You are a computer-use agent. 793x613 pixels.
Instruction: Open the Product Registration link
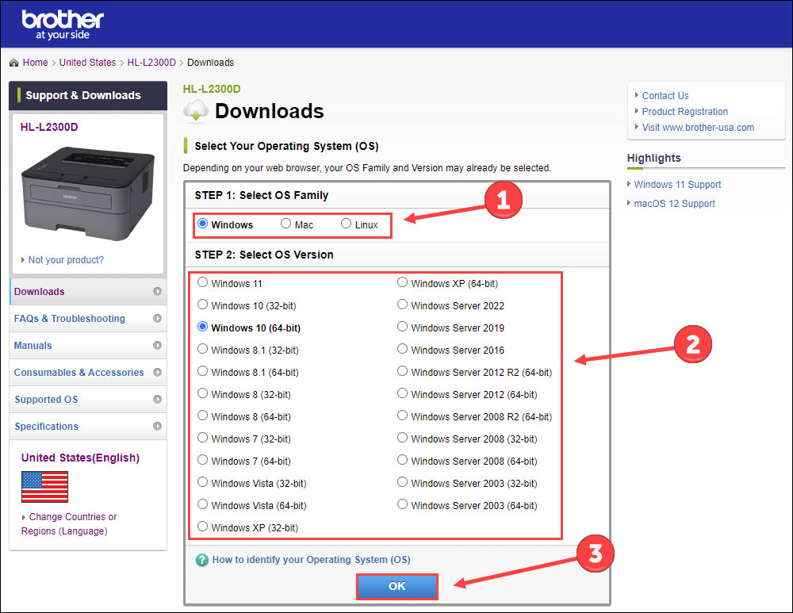click(684, 112)
